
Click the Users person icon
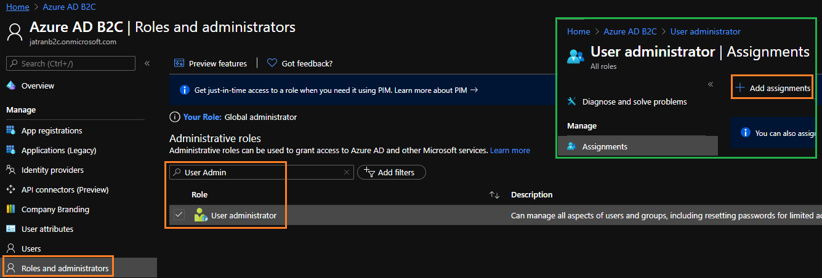coord(10,248)
